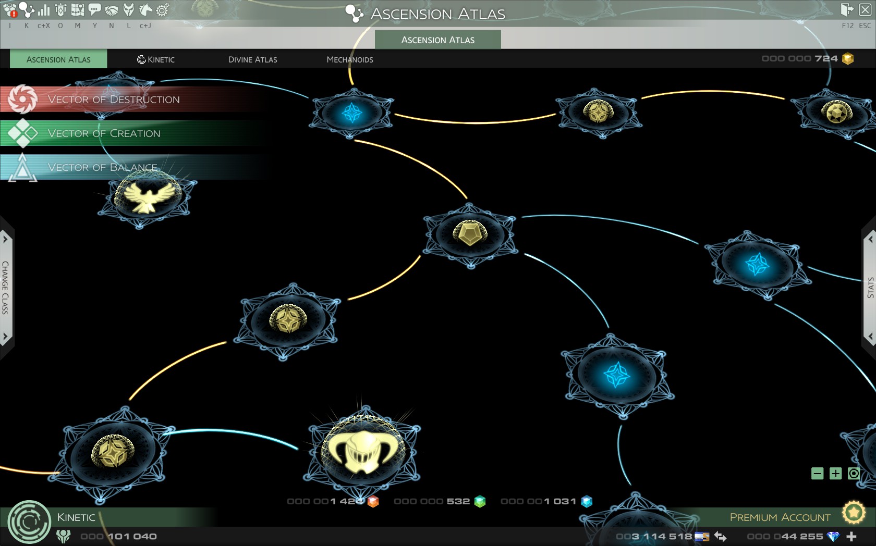Open the settings gear icon

(163, 10)
